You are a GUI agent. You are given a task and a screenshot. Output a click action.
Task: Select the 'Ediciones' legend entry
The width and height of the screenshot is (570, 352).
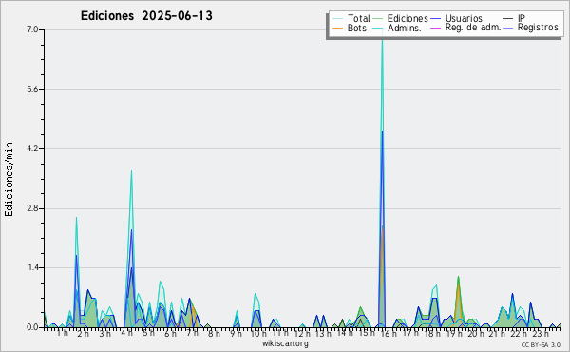[408, 18]
